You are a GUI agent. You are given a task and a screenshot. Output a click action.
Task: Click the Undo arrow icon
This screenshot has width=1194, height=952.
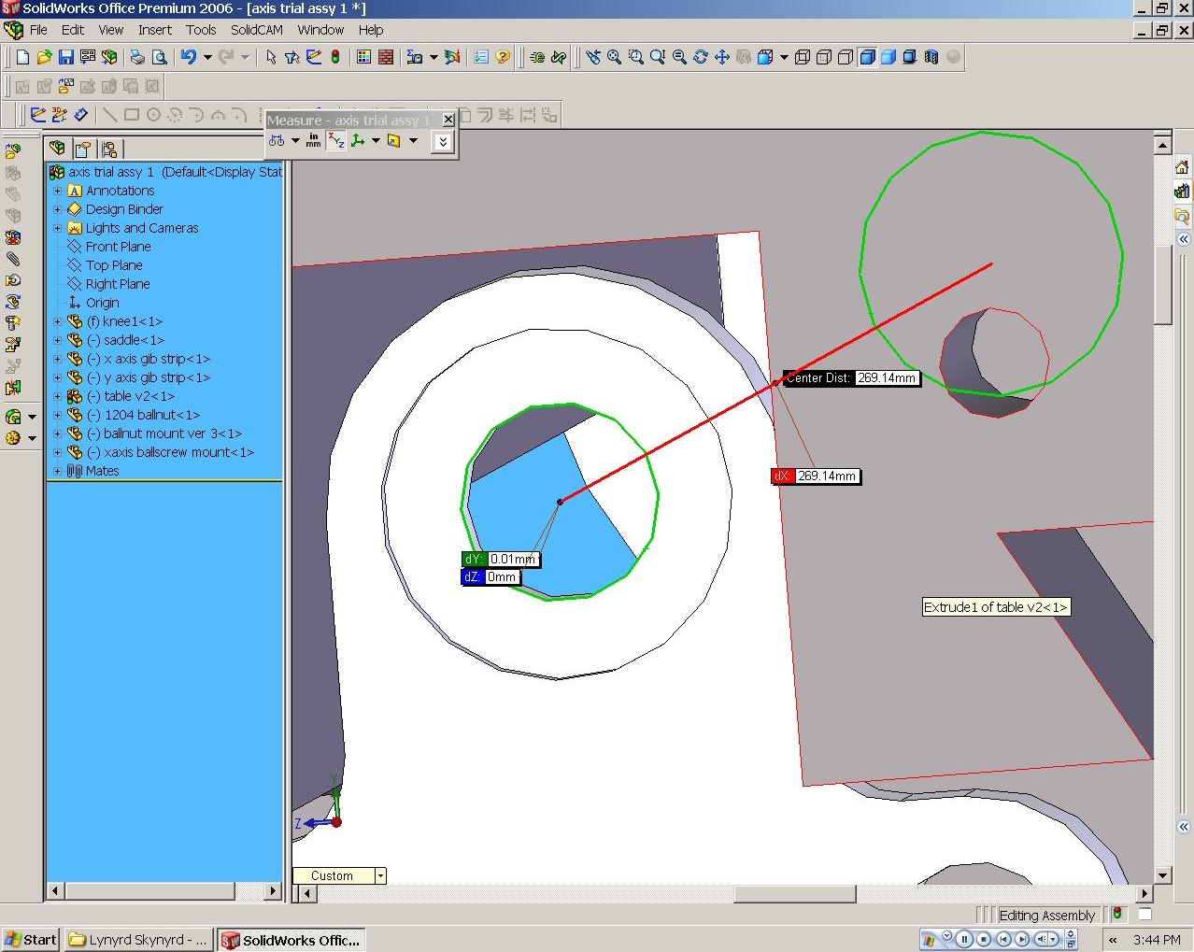coord(188,58)
